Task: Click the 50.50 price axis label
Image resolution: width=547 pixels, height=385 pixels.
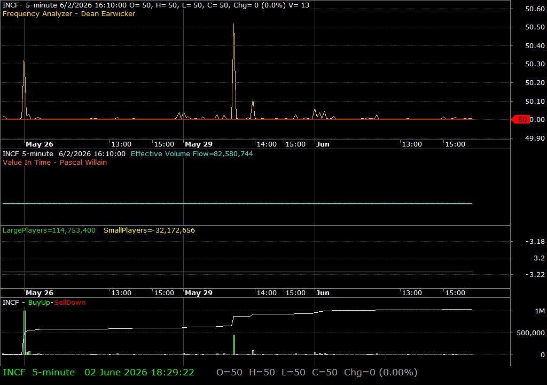Action: tap(535, 27)
